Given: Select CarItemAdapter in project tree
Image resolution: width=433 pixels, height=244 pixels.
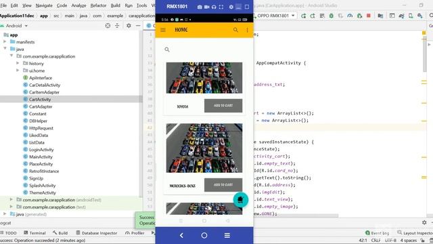Looking at the screenshot, I should (x=44, y=92).
